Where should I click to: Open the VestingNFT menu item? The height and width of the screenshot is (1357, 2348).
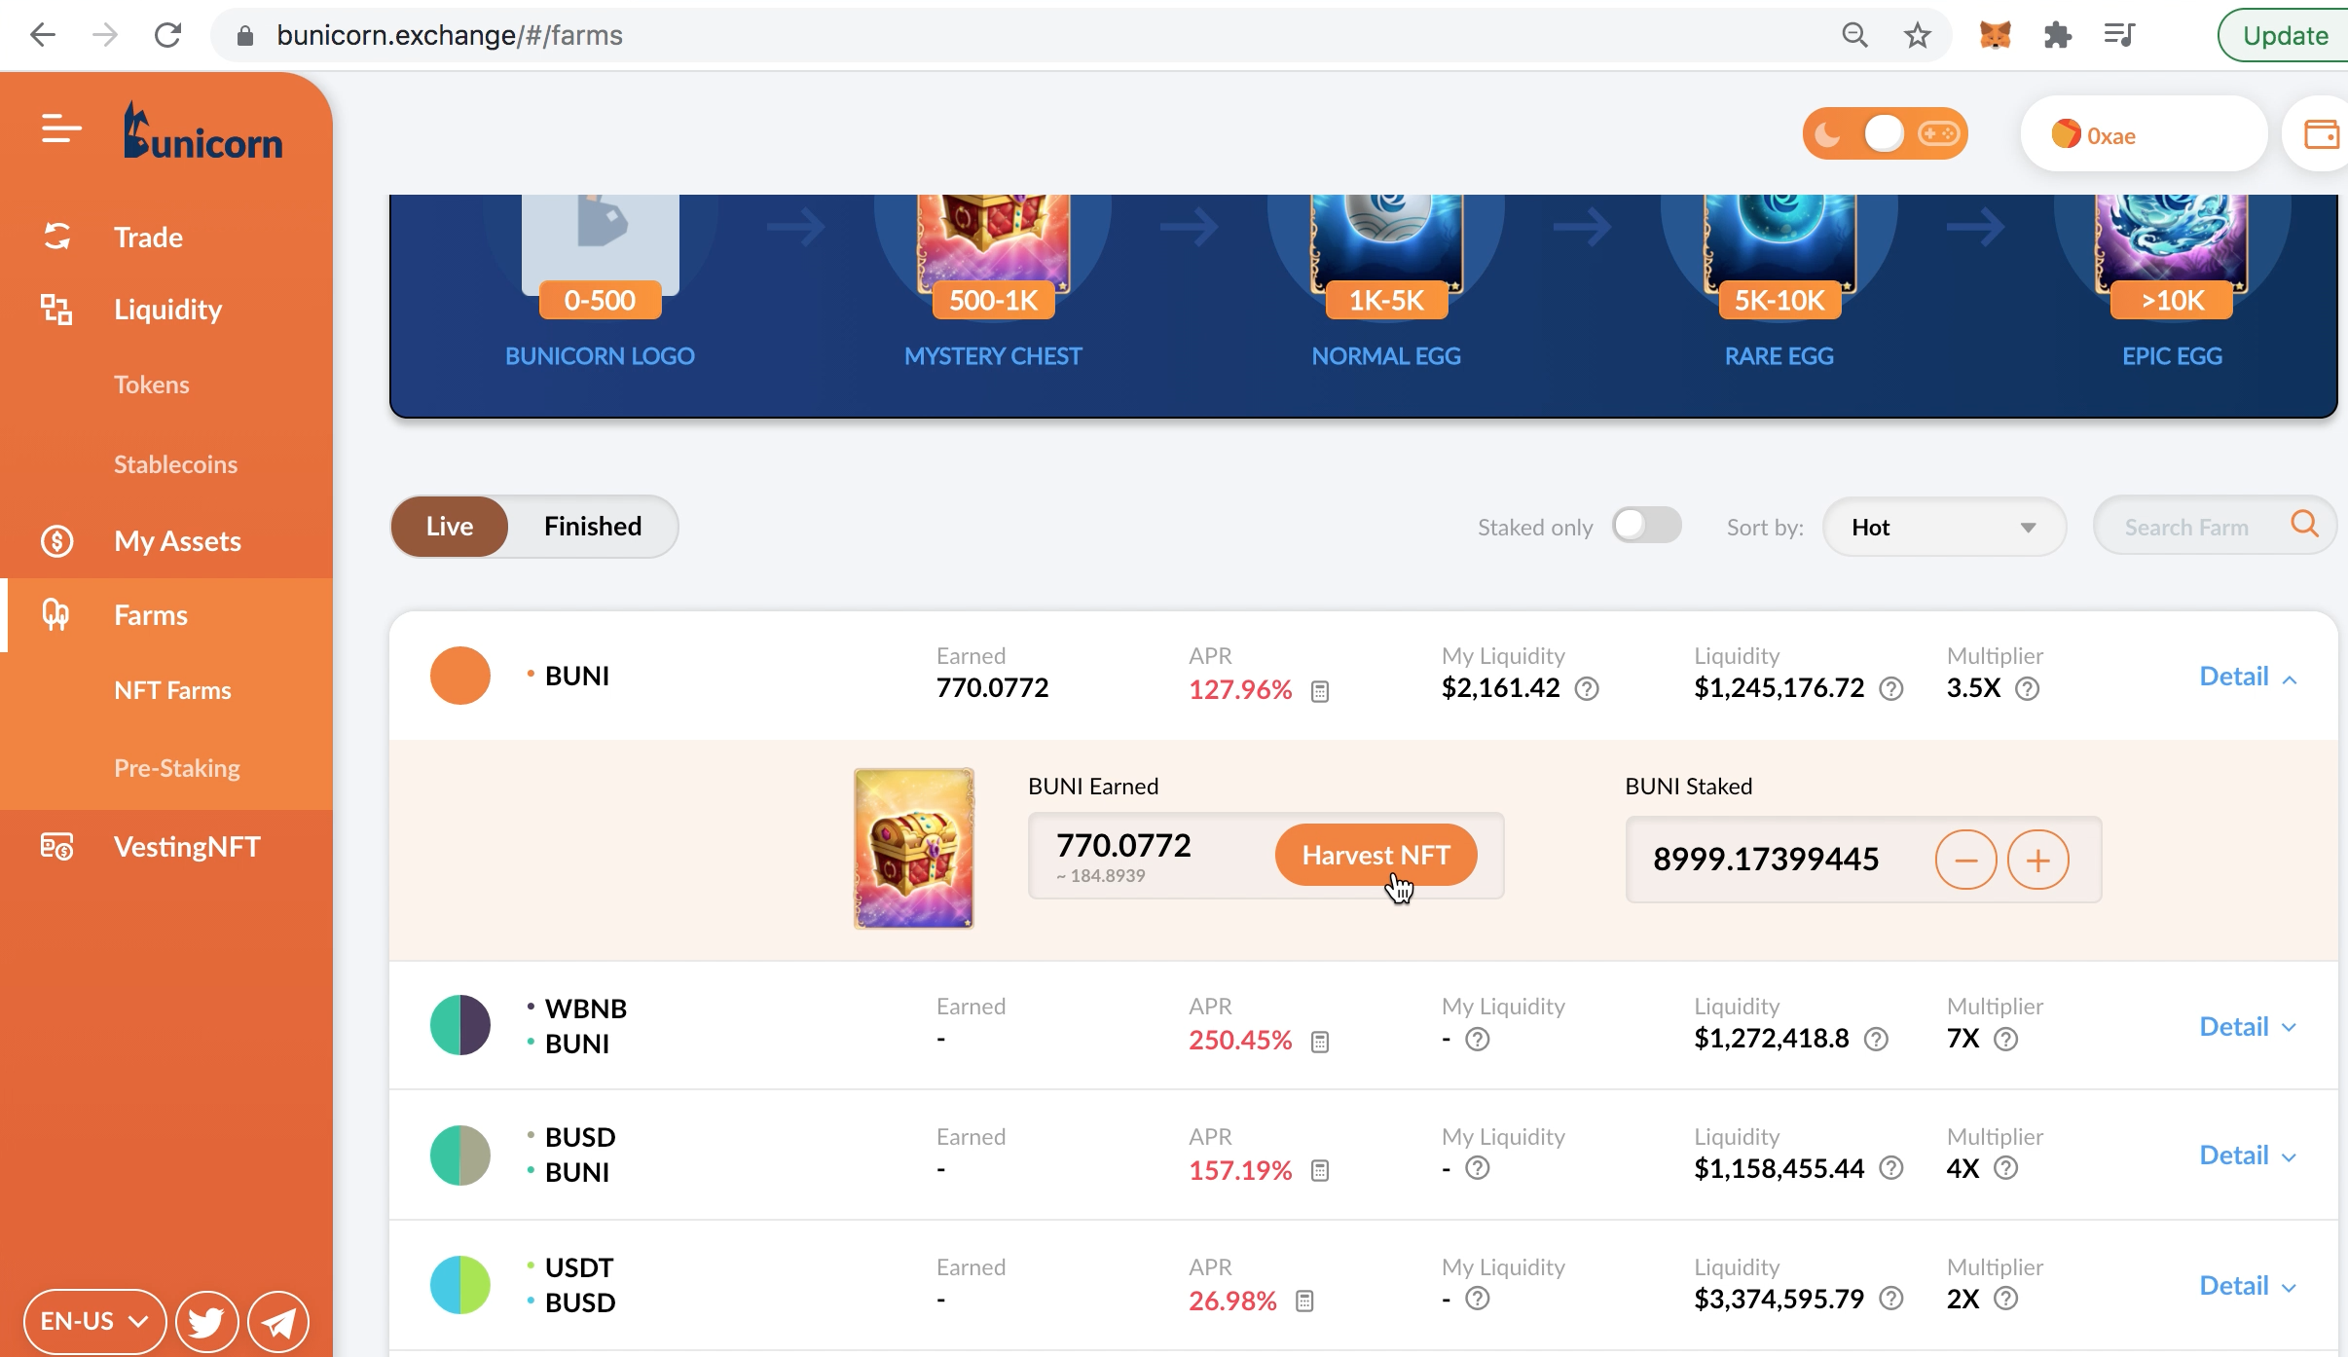coord(187,847)
